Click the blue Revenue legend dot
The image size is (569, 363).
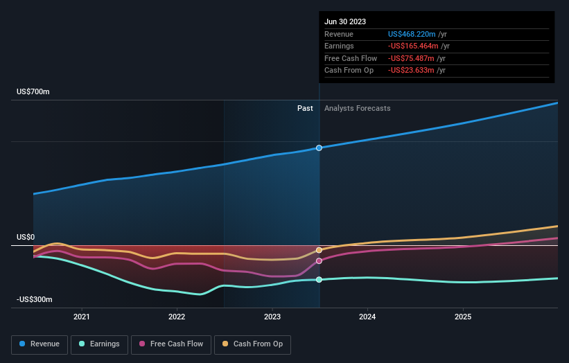point(22,344)
